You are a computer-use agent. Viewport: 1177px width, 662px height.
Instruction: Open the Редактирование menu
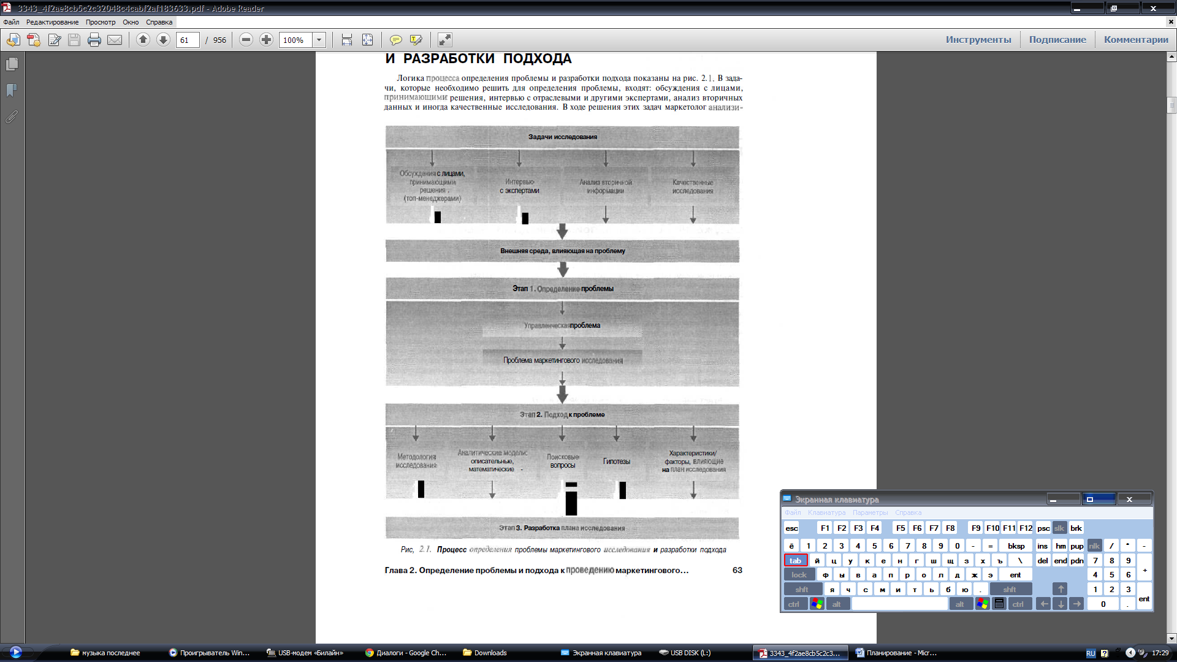point(52,22)
